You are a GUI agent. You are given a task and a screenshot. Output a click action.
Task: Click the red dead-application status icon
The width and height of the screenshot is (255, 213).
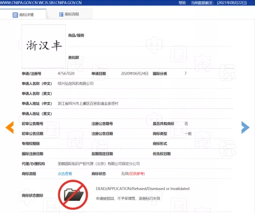73,194
